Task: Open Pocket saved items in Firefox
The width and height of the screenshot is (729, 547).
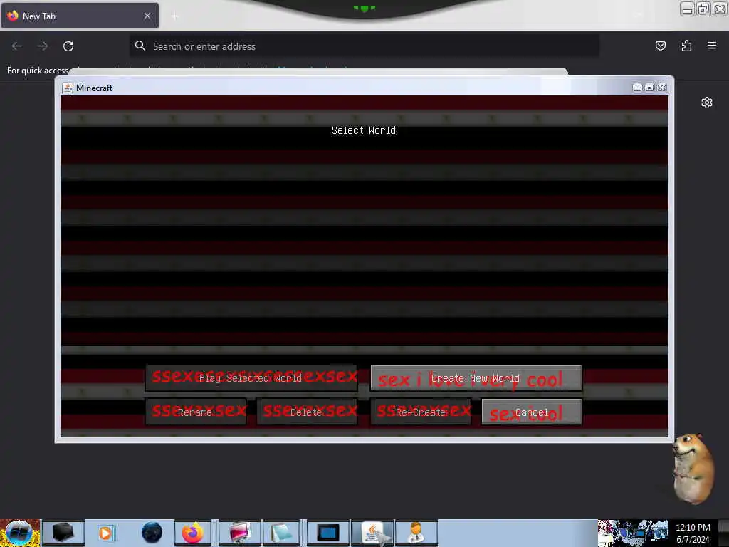Action: click(660, 46)
